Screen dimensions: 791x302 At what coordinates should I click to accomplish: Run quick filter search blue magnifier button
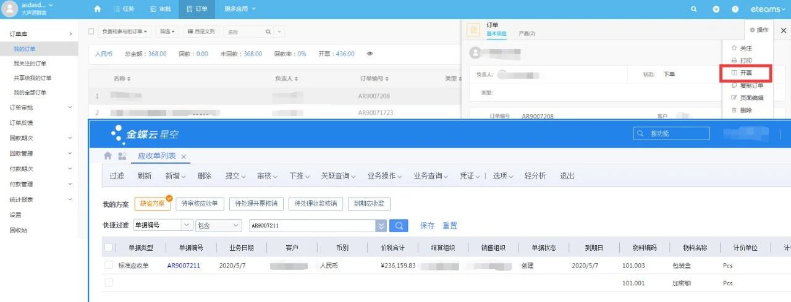click(x=399, y=225)
